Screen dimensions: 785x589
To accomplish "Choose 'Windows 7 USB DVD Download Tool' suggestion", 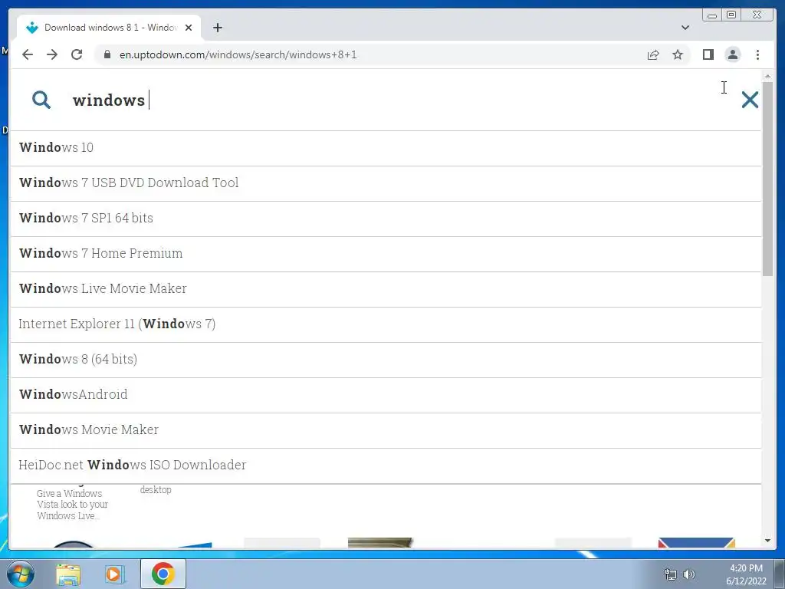I will (x=386, y=183).
